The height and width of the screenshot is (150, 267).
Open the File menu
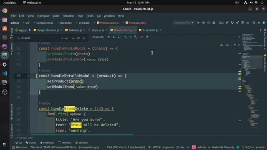(13, 16)
